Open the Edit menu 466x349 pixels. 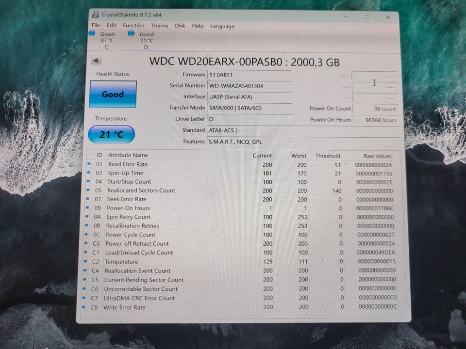(x=111, y=25)
